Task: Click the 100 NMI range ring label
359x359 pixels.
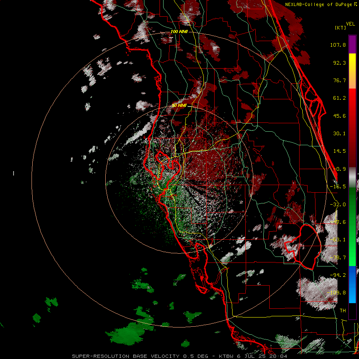Action: 179,32
